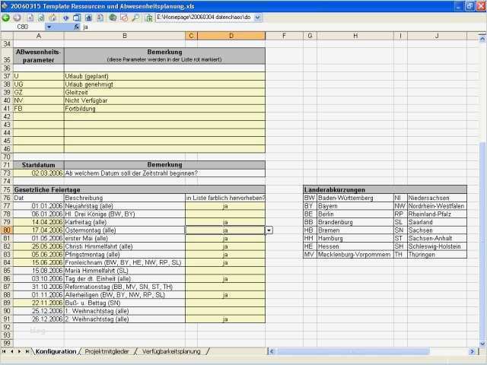Screen dimensions: 487x365
Task: Select the Reformationstag cell
Action: 125,287
